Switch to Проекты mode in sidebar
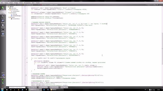The width and height of the screenshot is (163, 91). tap(3, 26)
